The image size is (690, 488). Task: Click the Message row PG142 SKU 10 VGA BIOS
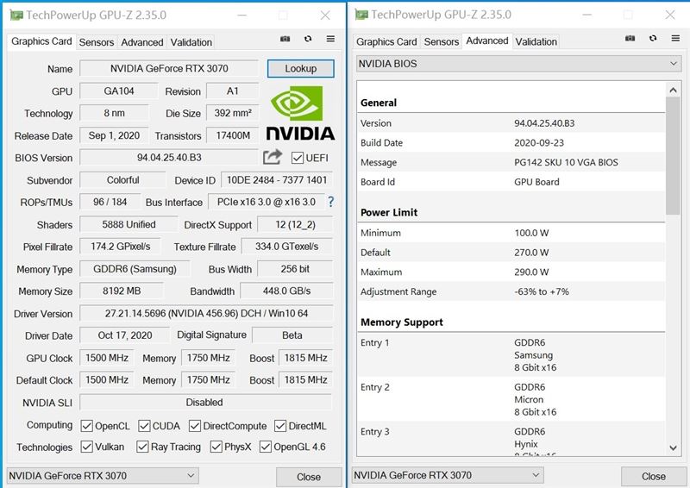click(511, 162)
